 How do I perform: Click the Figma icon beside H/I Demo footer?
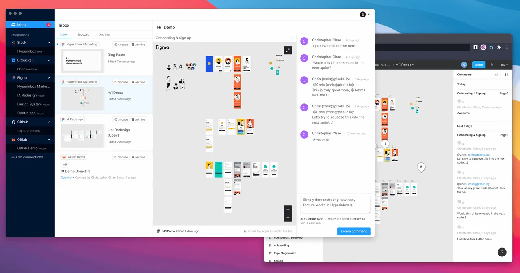click(158, 231)
